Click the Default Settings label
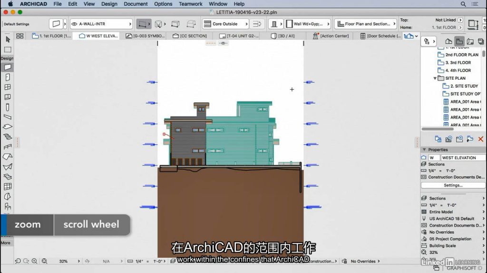487x273 pixels. coord(17,24)
